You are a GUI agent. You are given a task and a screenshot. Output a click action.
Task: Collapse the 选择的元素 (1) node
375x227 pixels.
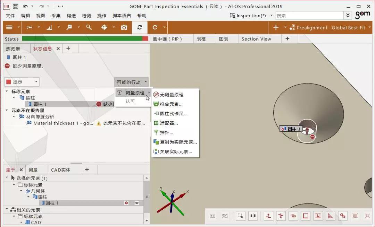click(7, 178)
